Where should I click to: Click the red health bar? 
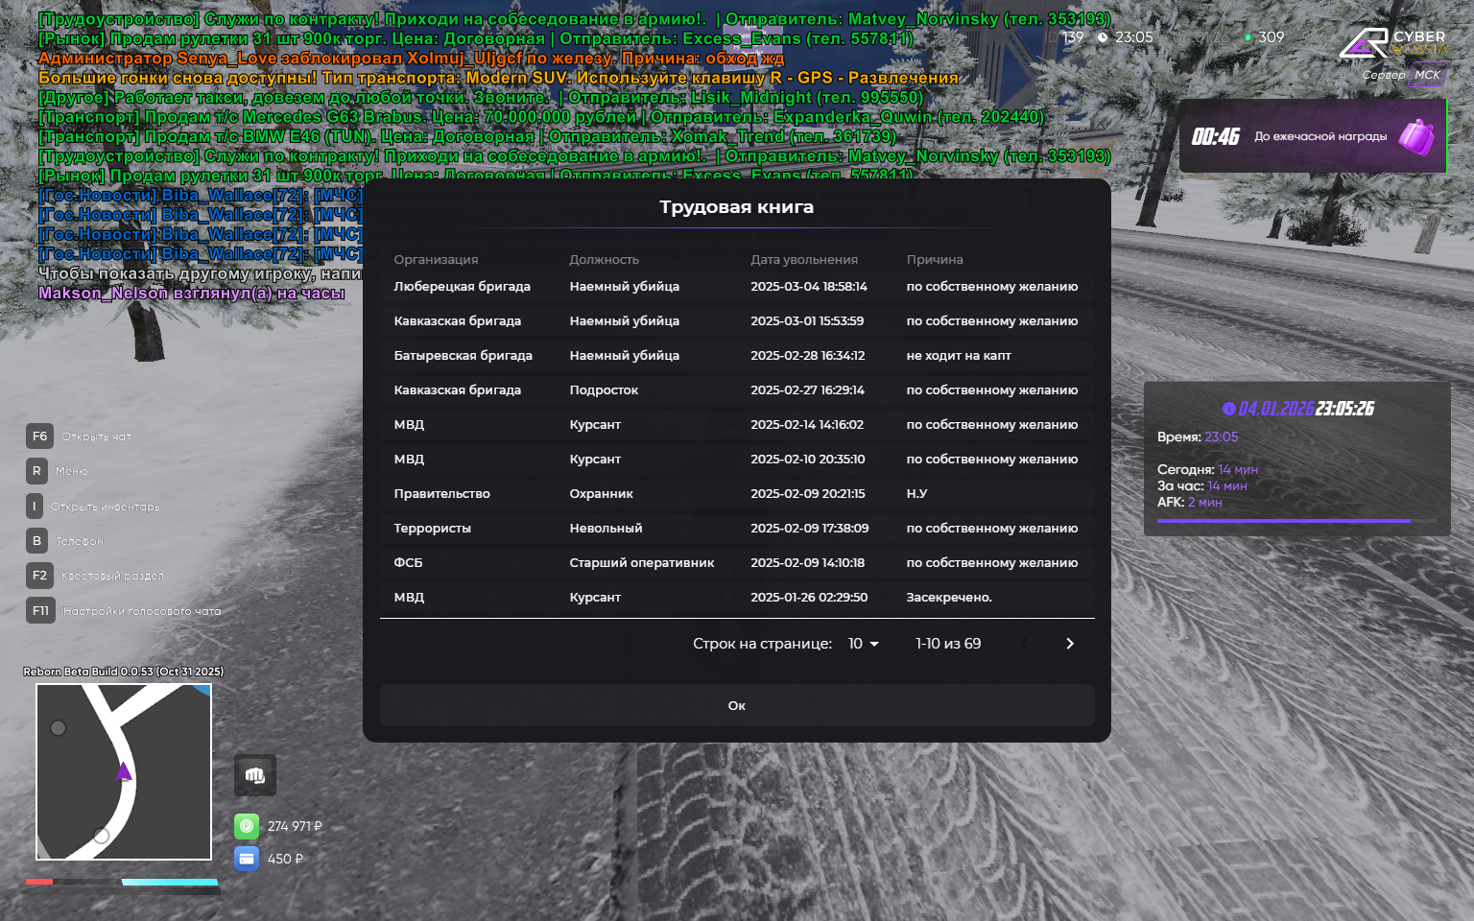39,882
